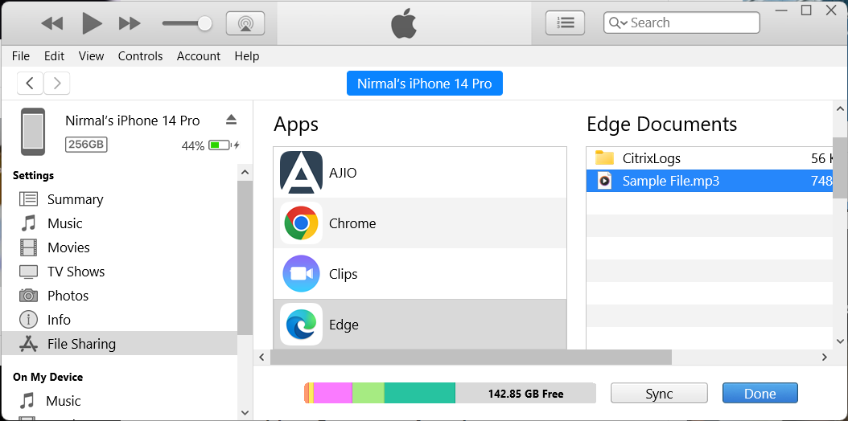The image size is (848, 421).
Task: Select File Sharing in the sidebar
Action: click(x=119, y=344)
